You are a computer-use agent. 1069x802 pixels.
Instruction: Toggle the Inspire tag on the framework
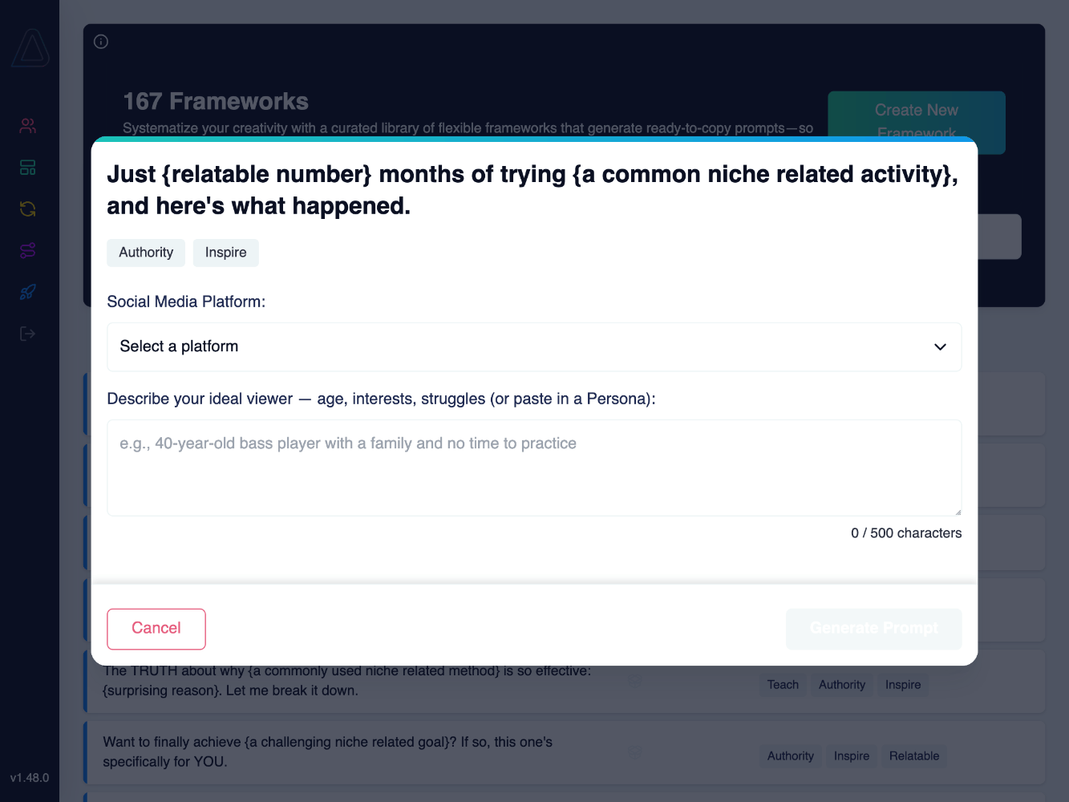pos(225,253)
